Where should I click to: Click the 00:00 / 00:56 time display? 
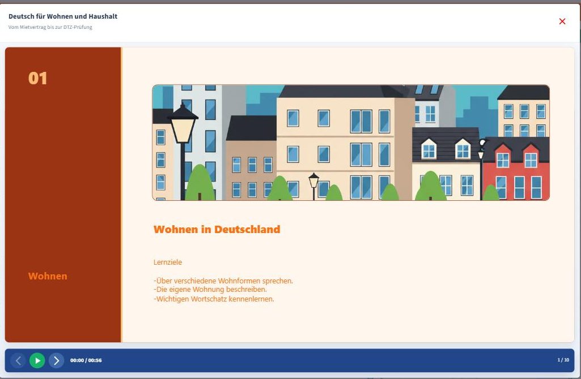coord(86,360)
